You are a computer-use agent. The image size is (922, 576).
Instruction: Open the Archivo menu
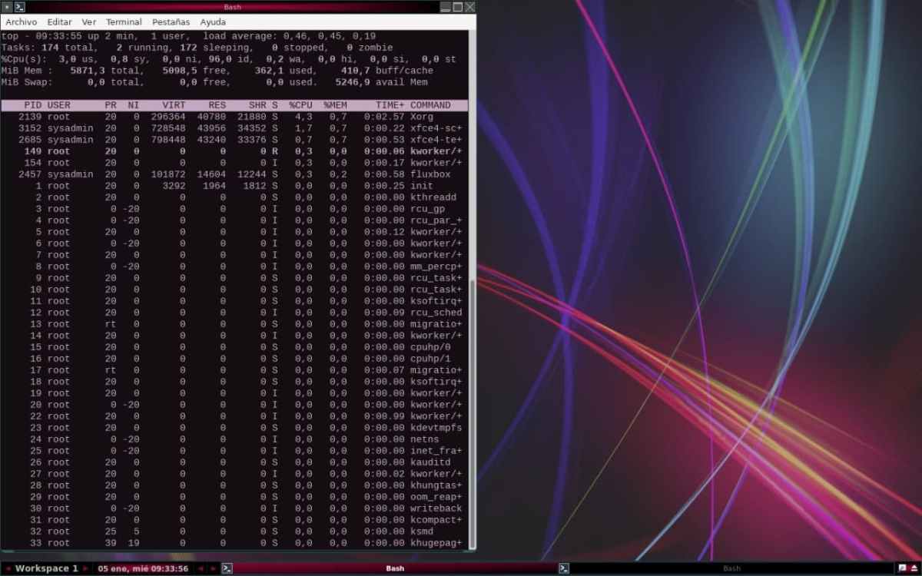click(x=21, y=22)
